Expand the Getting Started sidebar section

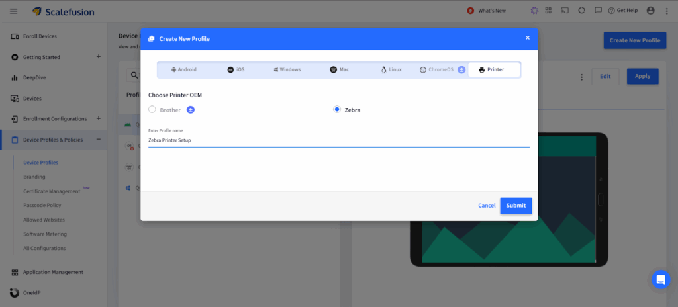tap(99, 57)
